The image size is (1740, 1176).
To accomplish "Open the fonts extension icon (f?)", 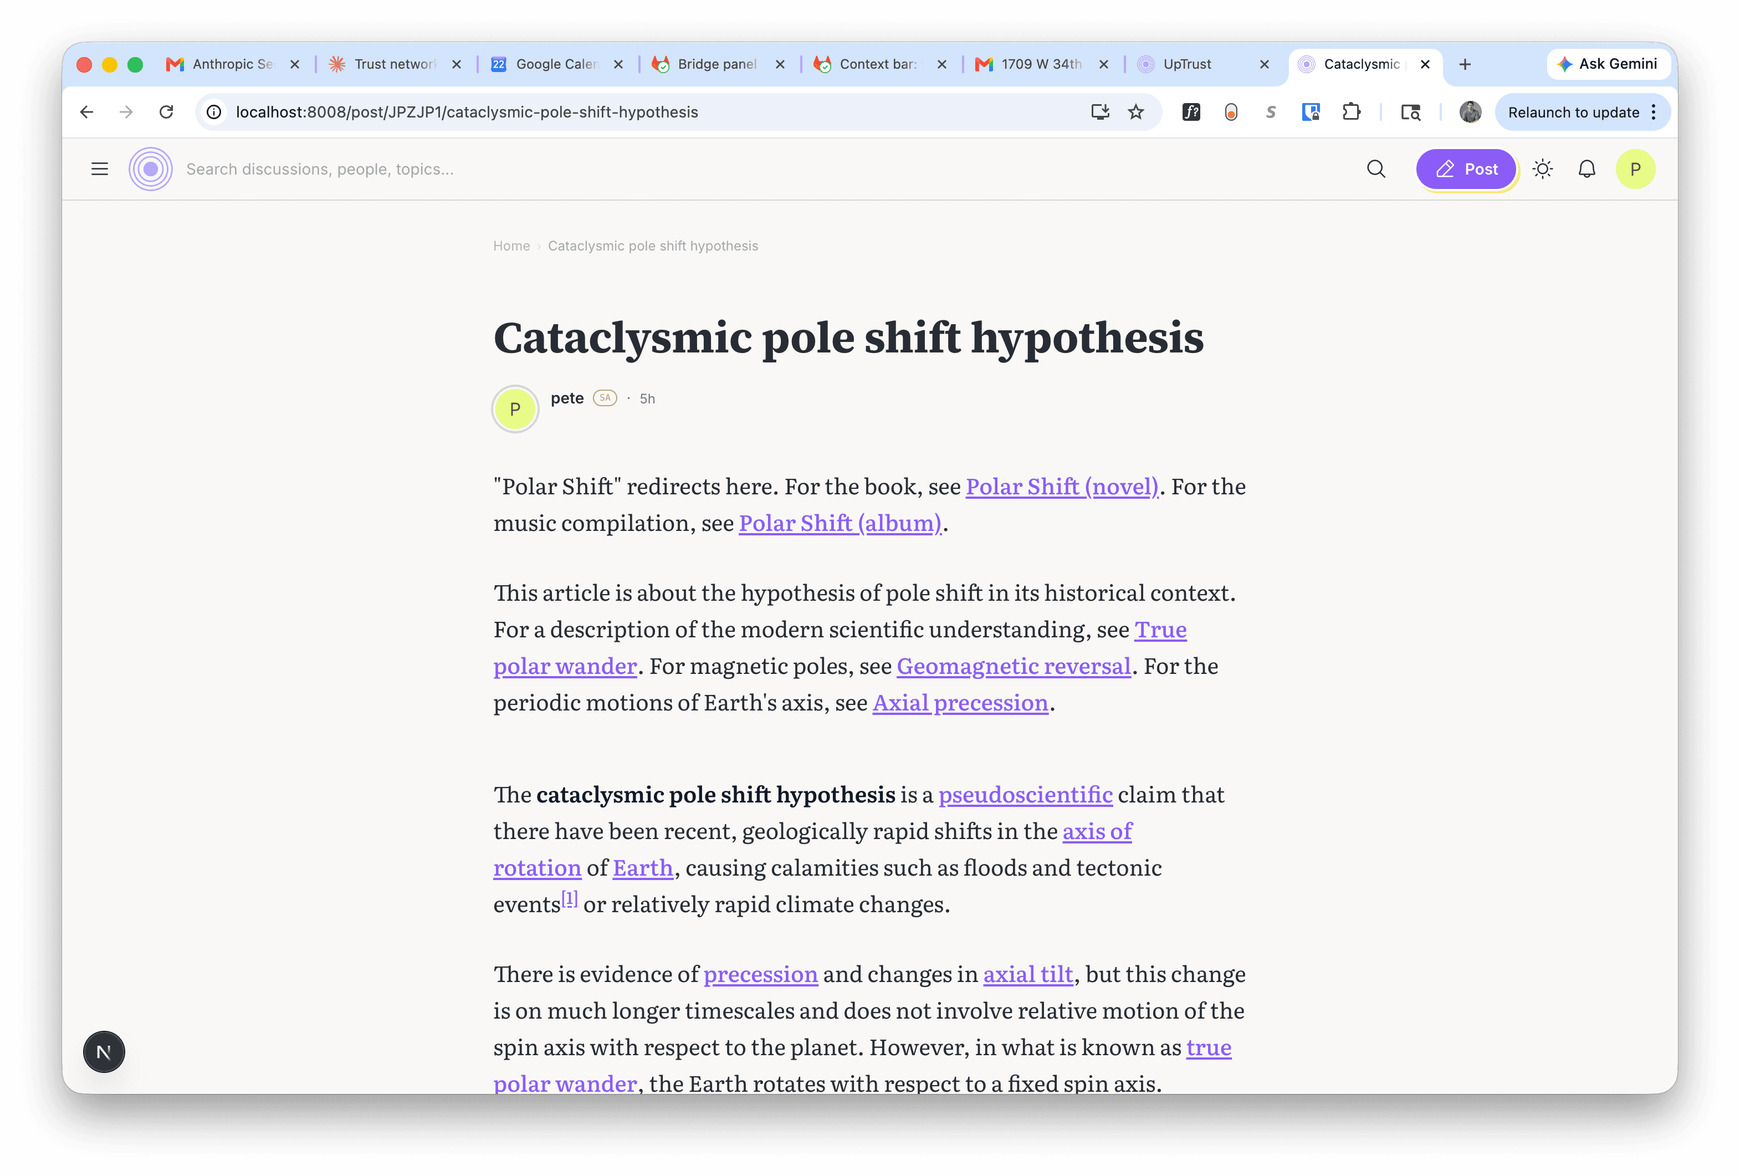I will click(1191, 113).
